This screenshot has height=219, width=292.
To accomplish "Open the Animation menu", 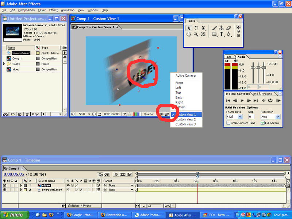I will click(68, 10).
